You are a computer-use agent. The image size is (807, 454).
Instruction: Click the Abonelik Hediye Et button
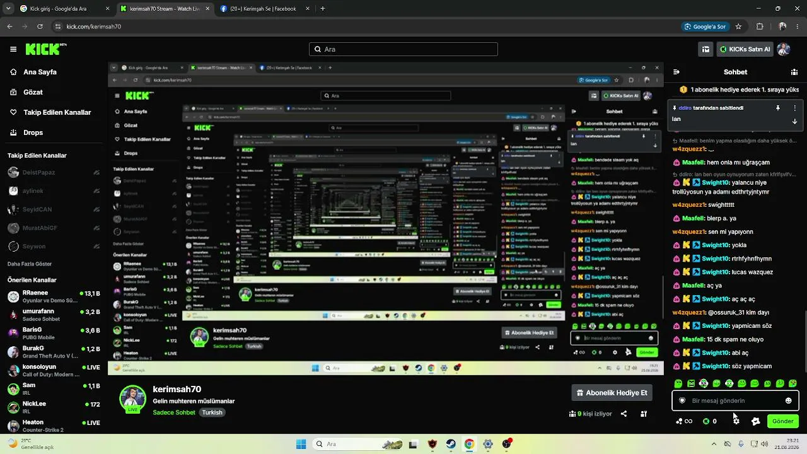[612, 393]
